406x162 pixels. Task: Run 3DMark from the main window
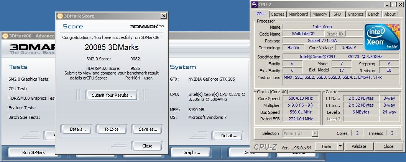tap(33, 152)
